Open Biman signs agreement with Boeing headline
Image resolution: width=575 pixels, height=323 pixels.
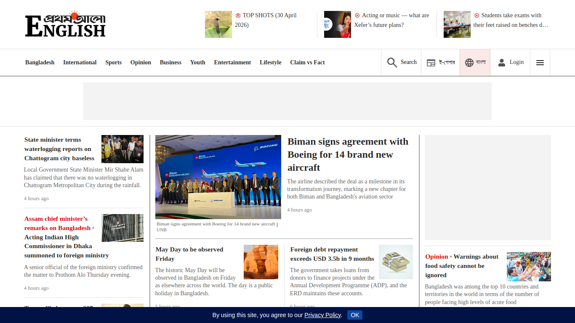click(348, 154)
